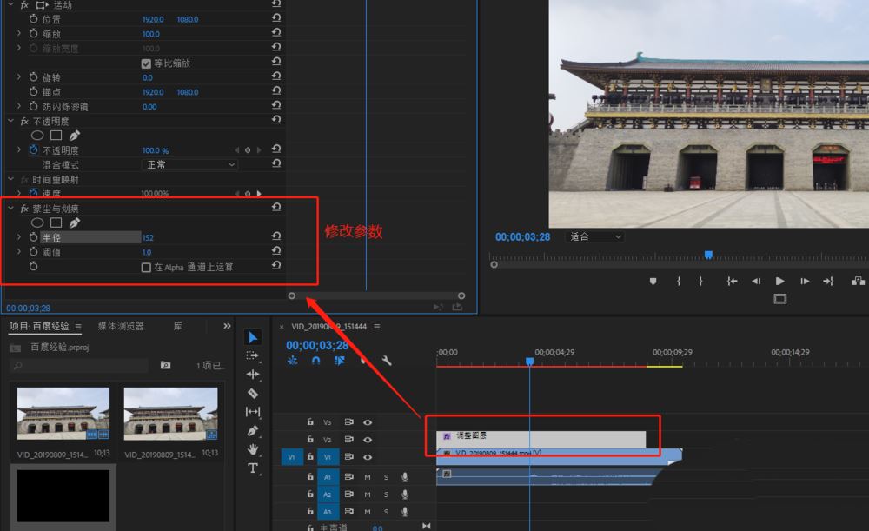Select the Type tool
This screenshot has height=531, width=869.
coord(253,468)
